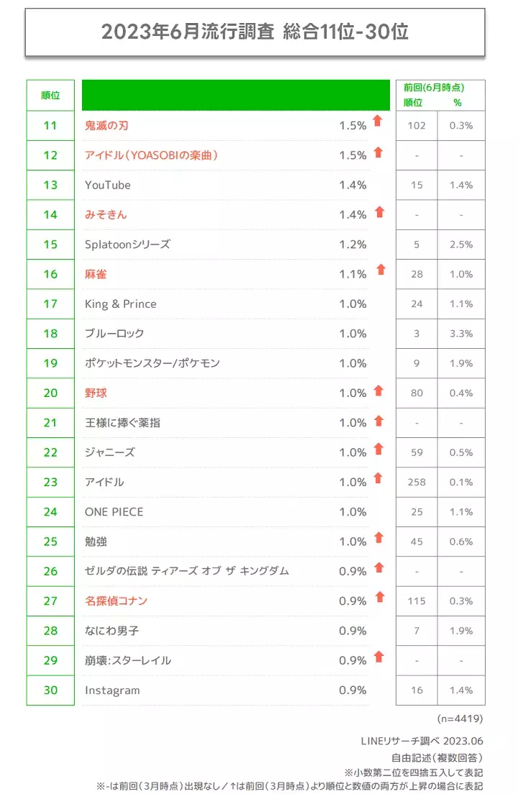
Task: Click the red up arrow beside 鬼滅の刃
Action: 378,121
